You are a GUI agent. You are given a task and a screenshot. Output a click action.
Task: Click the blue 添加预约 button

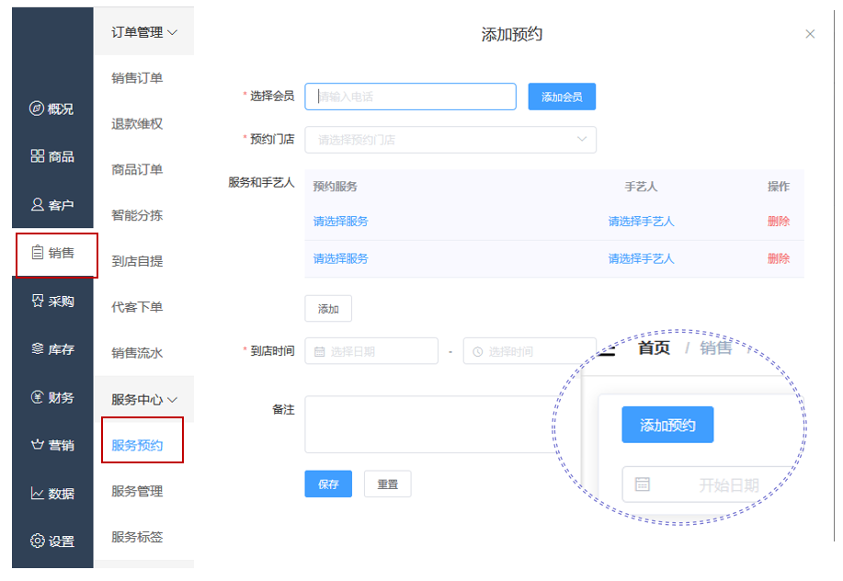[x=667, y=425]
